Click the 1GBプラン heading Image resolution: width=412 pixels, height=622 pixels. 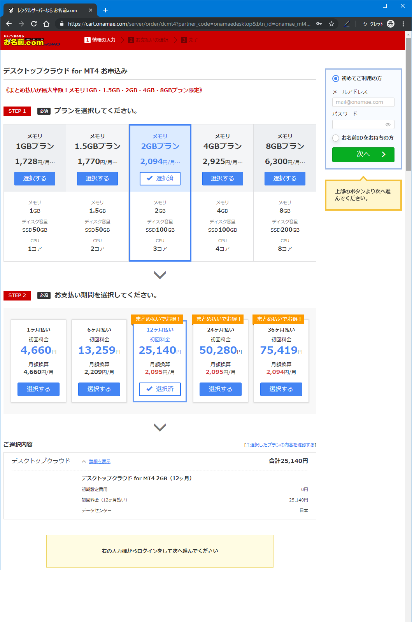(x=35, y=146)
